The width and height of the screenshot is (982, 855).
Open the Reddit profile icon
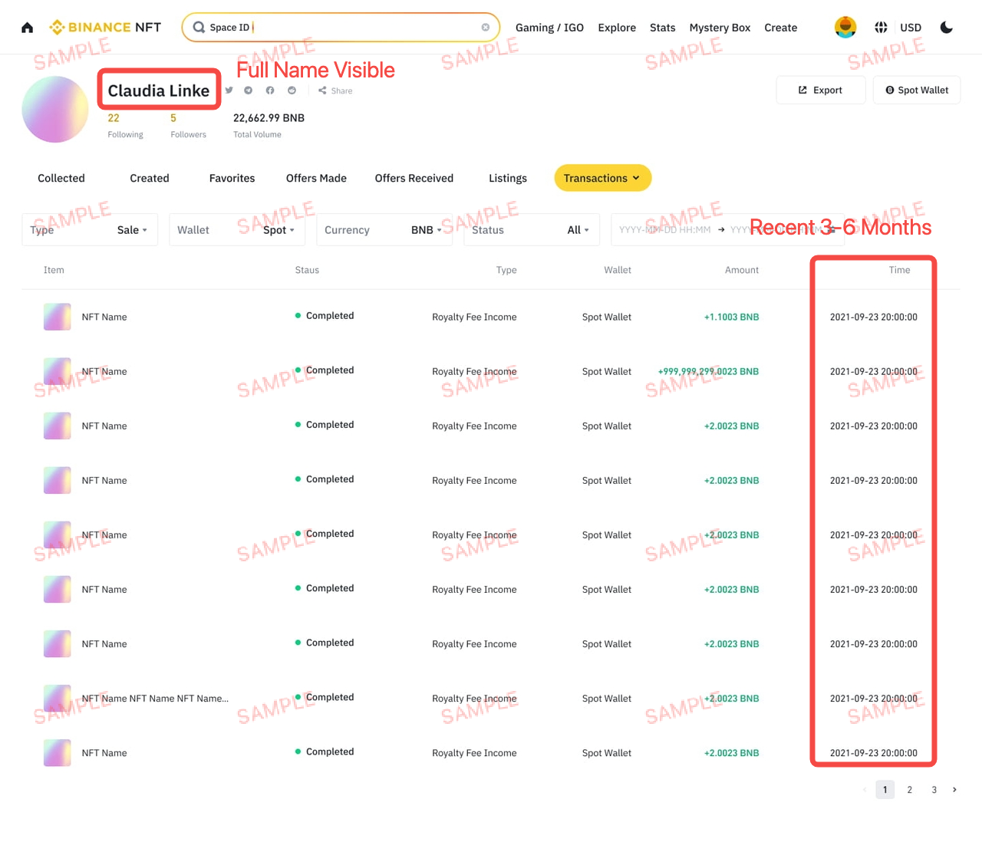[x=292, y=90]
